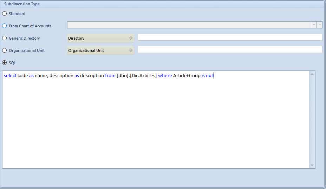
Task: Focus the Generic Directory text field
Action: click(x=230, y=37)
